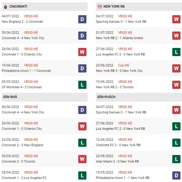Viewport: 182px width, 182px height.
Task: Click the W badge for New York RB 2-1 Atlanta United
Action: click(176, 35)
